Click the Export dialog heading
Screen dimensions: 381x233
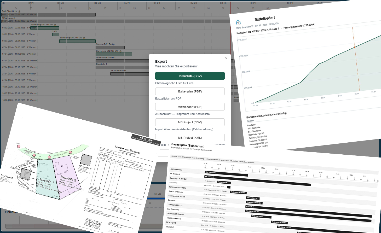pyautogui.click(x=161, y=61)
